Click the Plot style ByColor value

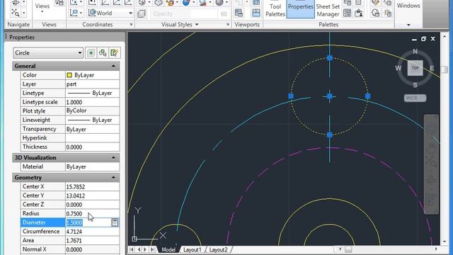[92, 110]
